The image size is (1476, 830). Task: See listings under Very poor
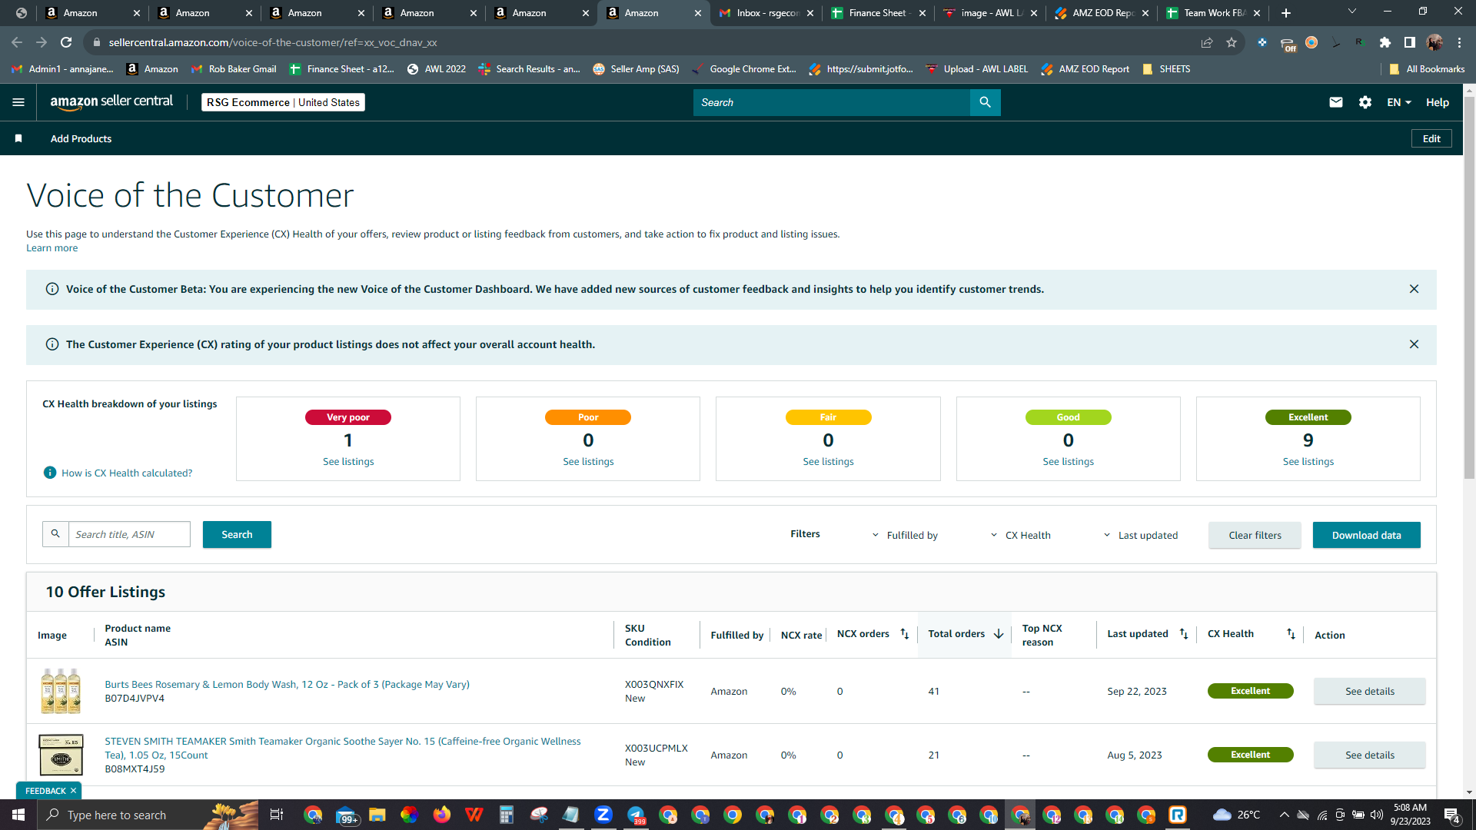(348, 461)
